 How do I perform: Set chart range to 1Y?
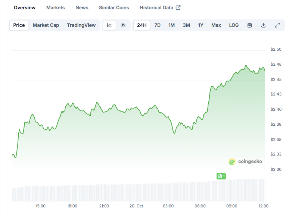pyautogui.click(x=201, y=25)
